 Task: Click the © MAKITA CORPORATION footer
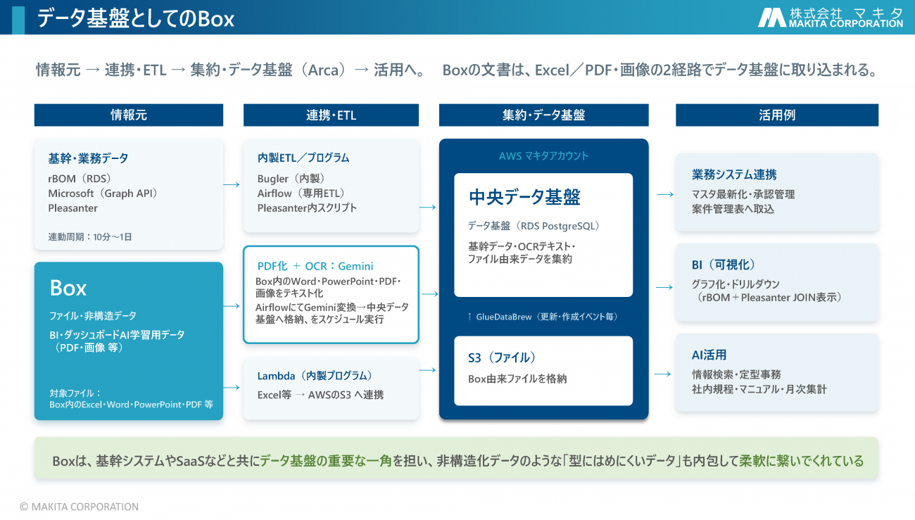coord(79,507)
